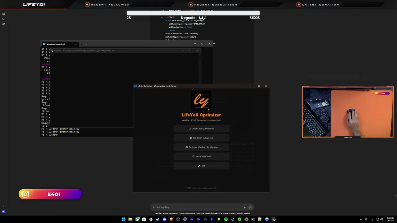Run Full Clean (Advanced) option
Screen dimensions: 397x223
(x=201, y=138)
